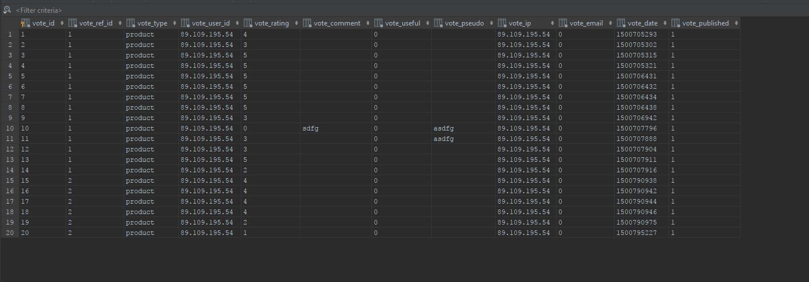Viewport: 809px width, 282px height.
Task: Click the vote_useful column table icon
Action: click(x=378, y=23)
